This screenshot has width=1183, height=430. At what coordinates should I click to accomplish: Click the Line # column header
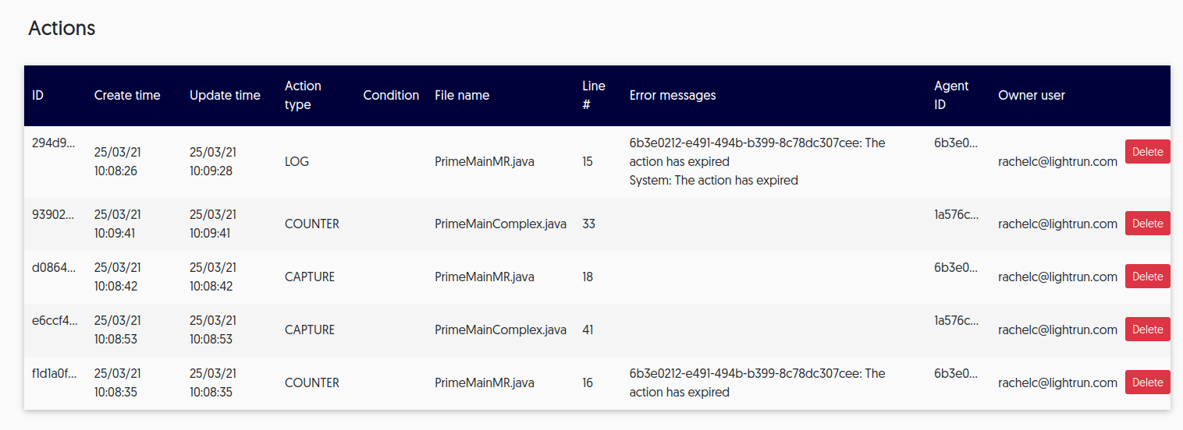pos(593,95)
